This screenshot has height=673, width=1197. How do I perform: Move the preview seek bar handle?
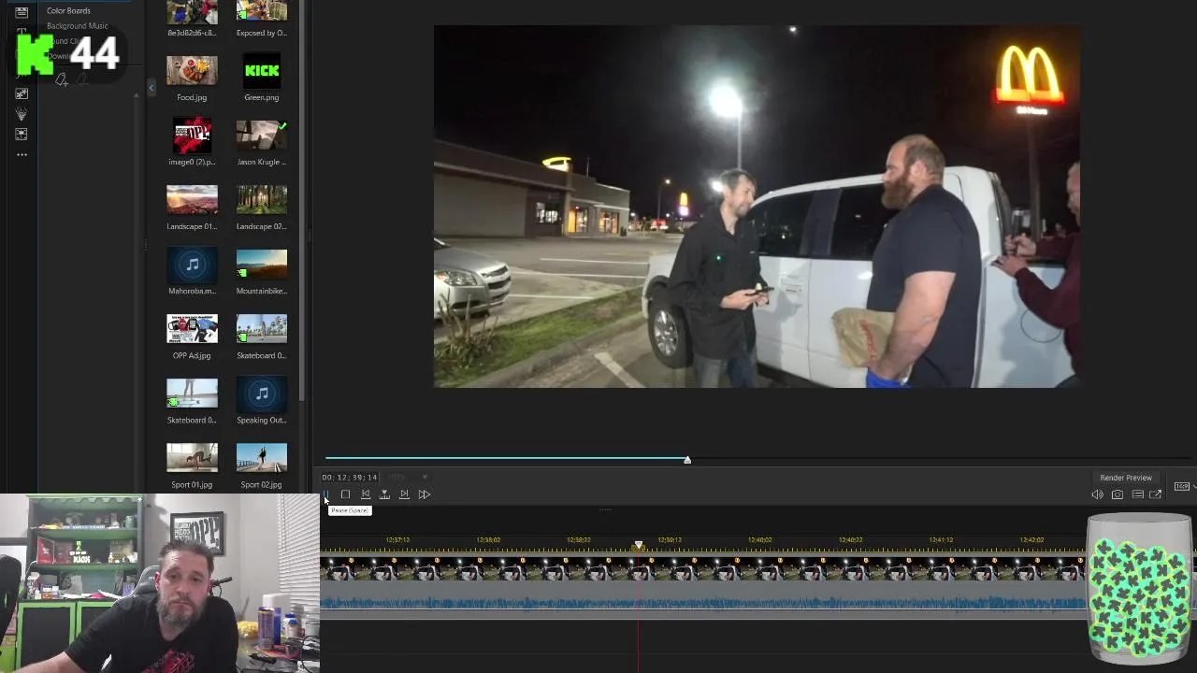pos(687,460)
